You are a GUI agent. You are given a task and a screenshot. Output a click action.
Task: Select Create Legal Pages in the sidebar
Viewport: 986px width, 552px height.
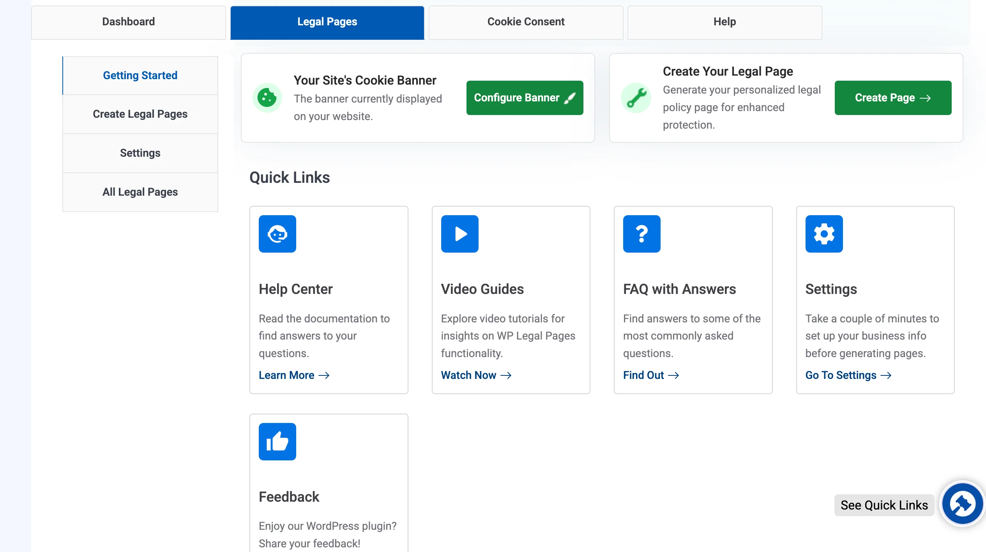click(140, 114)
